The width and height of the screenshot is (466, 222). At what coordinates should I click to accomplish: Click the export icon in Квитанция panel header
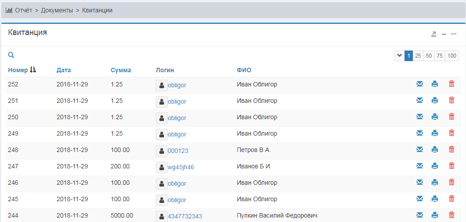[434, 34]
